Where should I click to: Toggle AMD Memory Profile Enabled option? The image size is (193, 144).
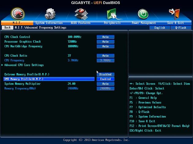click(x=105, y=79)
